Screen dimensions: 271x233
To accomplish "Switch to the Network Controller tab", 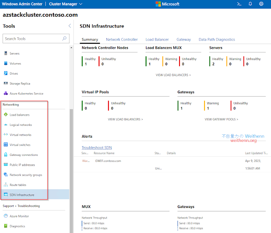I will click(x=122, y=39).
